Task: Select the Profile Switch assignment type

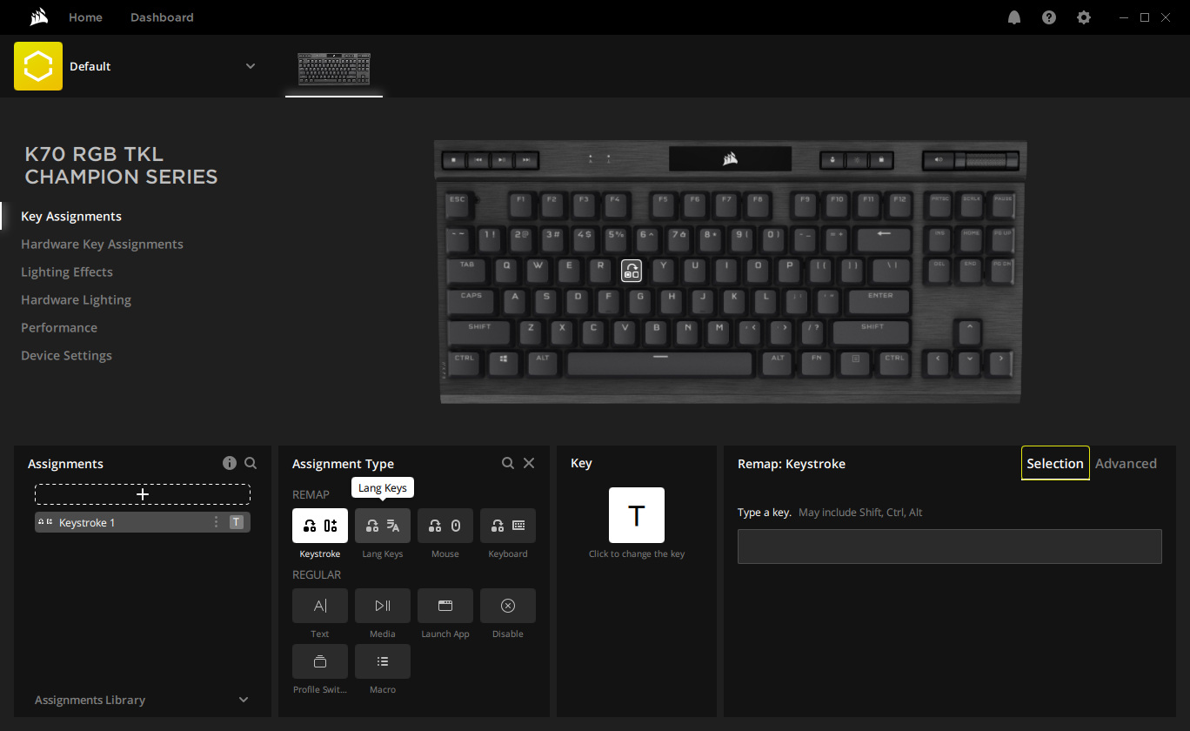Action: [x=320, y=661]
